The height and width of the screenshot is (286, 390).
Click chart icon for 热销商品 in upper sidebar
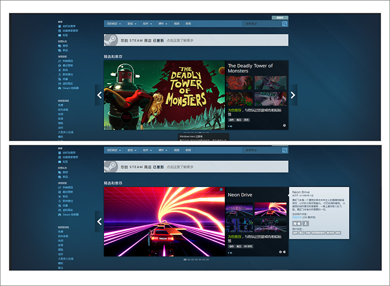click(60, 61)
